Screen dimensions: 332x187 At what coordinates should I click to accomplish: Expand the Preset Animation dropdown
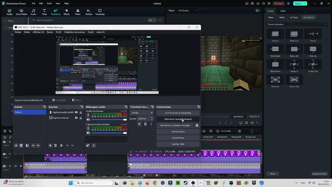297,24
